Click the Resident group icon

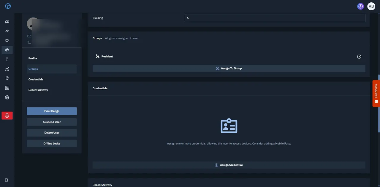click(97, 56)
